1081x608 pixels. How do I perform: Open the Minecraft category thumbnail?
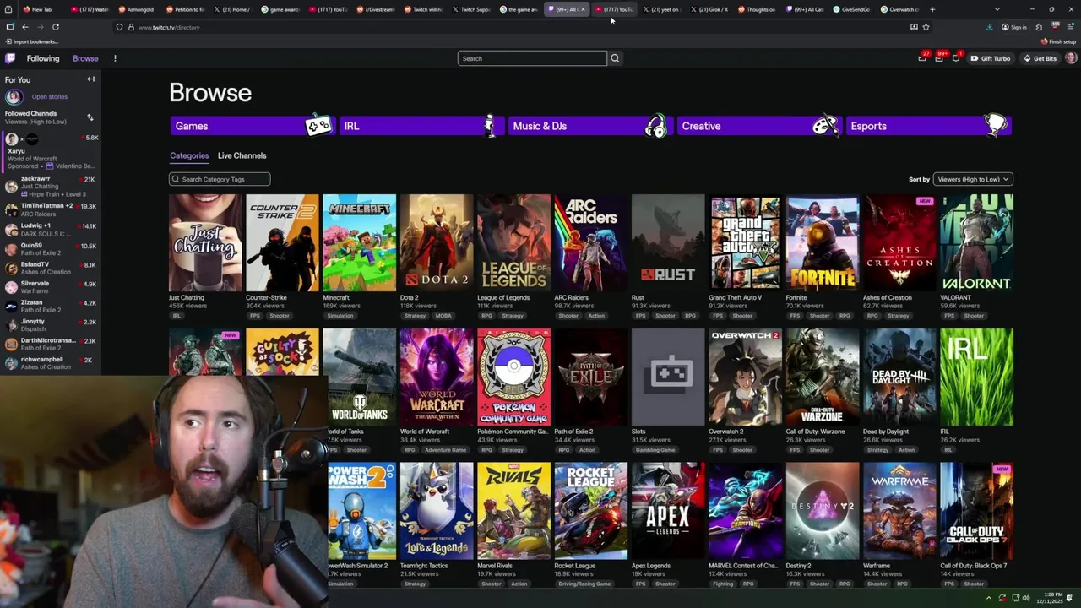pyautogui.click(x=359, y=243)
